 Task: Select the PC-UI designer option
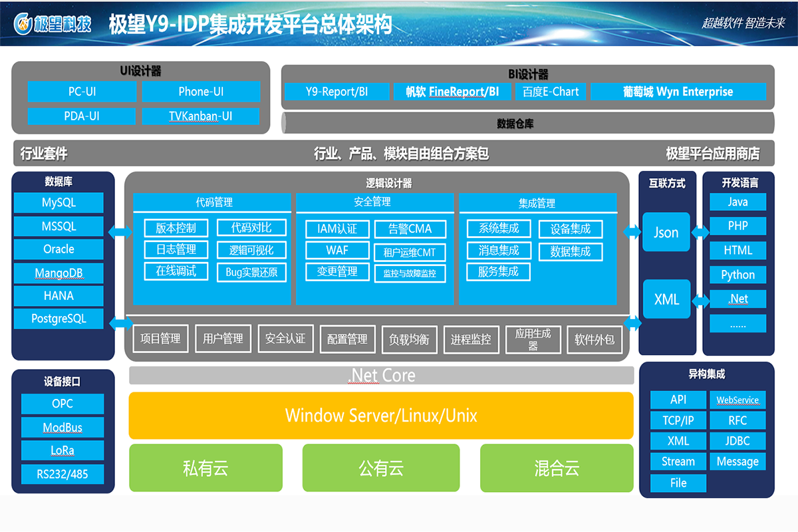coord(82,92)
